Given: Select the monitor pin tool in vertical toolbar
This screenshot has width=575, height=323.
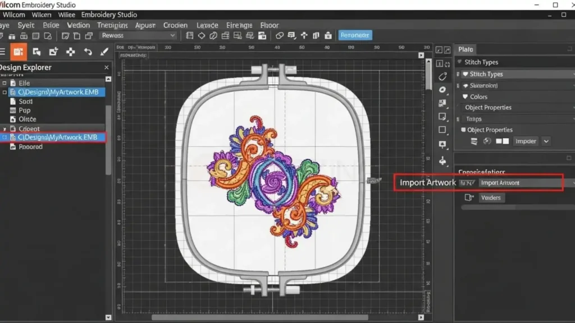Looking at the screenshot, I should pos(442,145).
